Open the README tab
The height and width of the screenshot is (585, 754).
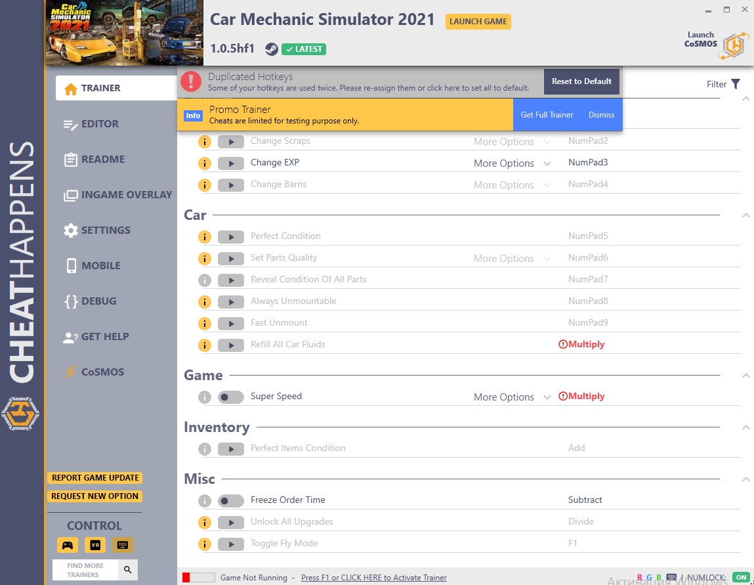click(94, 160)
